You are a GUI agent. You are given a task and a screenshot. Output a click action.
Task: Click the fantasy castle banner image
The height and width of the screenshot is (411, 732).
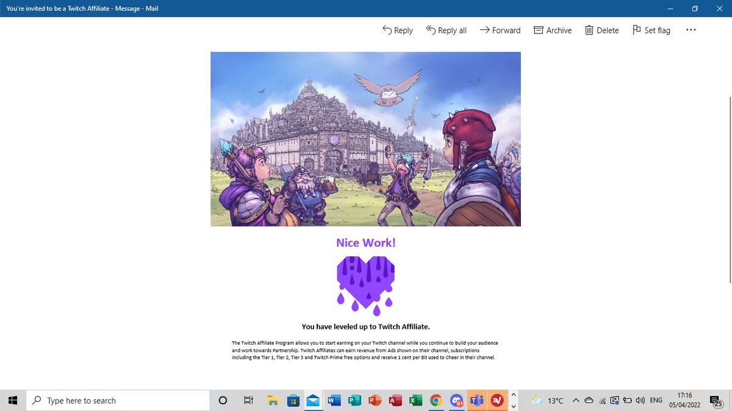(x=365, y=139)
